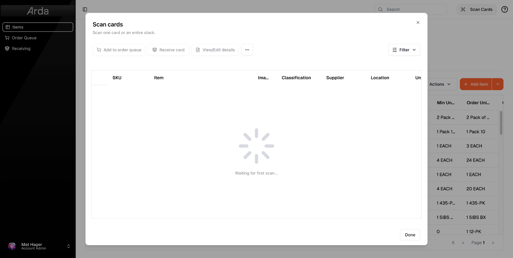Click View/Edit details button
This screenshot has height=258, width=513.
pos(215,50)
